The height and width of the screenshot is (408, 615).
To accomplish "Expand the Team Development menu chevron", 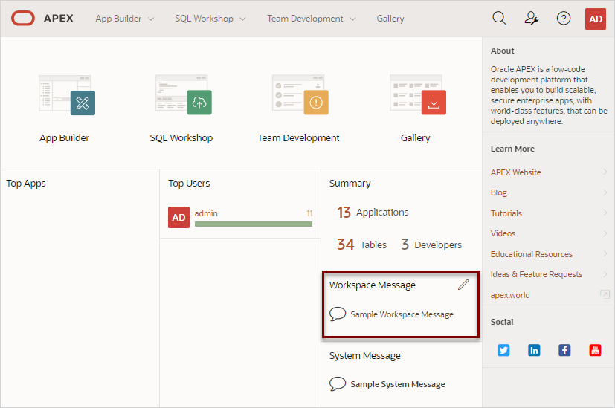I will 352,19.
